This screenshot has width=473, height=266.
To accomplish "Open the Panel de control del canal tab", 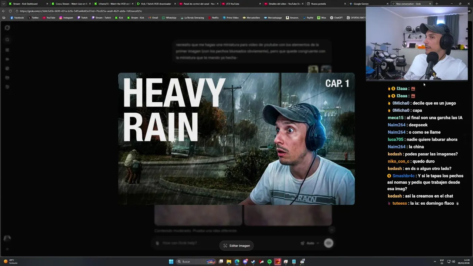I will (x=199, y=4).
